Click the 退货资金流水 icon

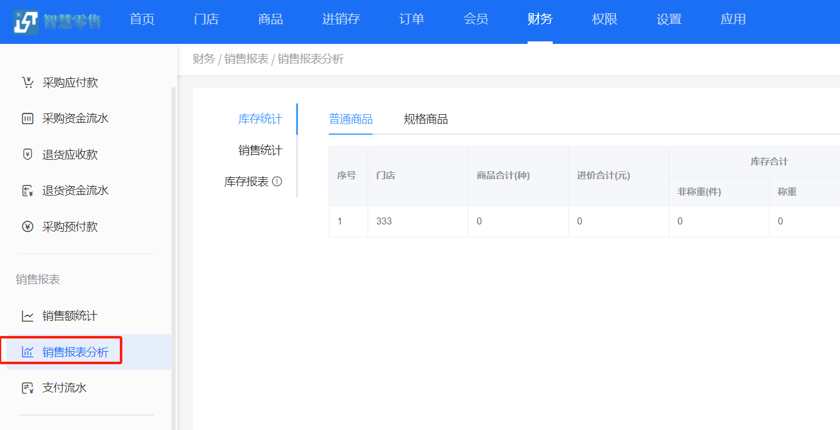pyautogui.click(x=28, y=191)
